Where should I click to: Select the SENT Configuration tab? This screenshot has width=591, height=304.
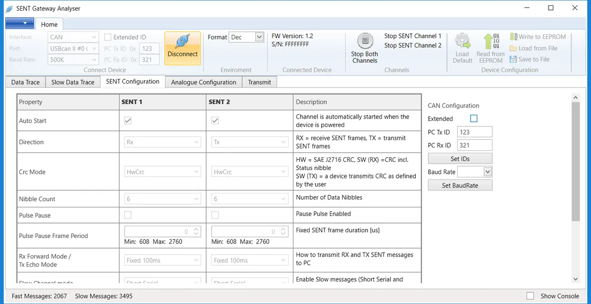pyautogui.click(x=133, y=81)
